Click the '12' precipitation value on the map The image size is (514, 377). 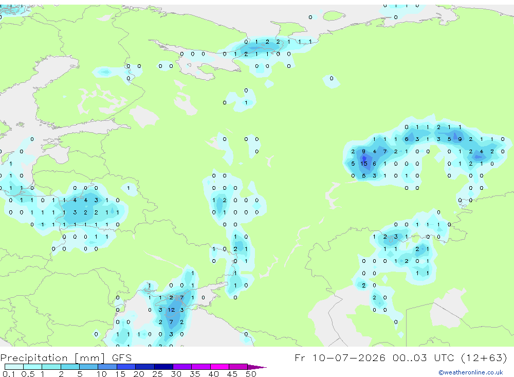[171, 310]
